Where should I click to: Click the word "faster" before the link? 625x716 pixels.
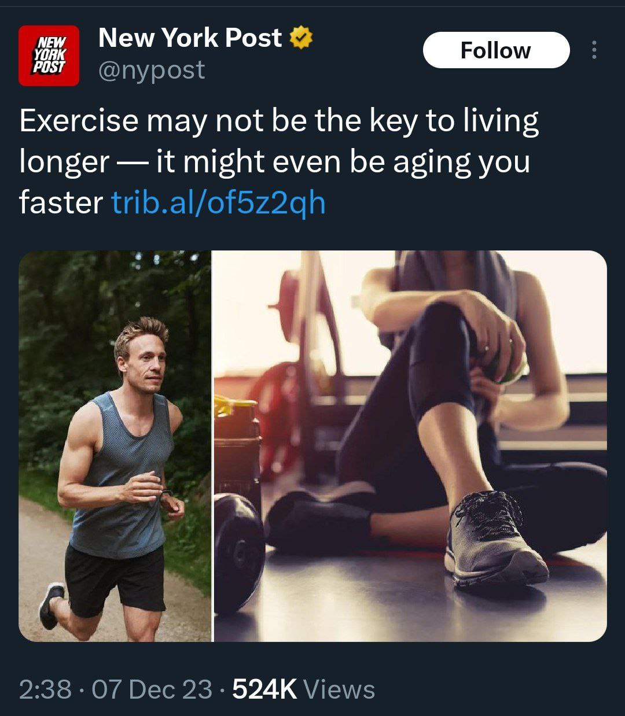tap(61, 203)
